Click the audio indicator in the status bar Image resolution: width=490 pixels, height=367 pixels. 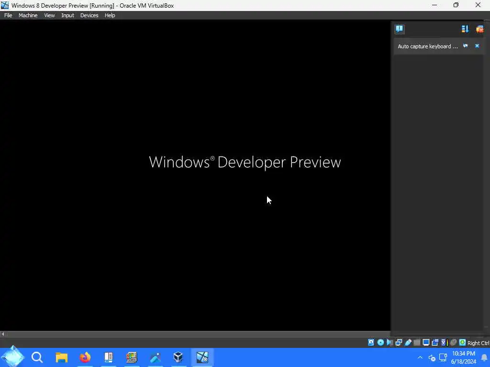(x=390, y=342)
